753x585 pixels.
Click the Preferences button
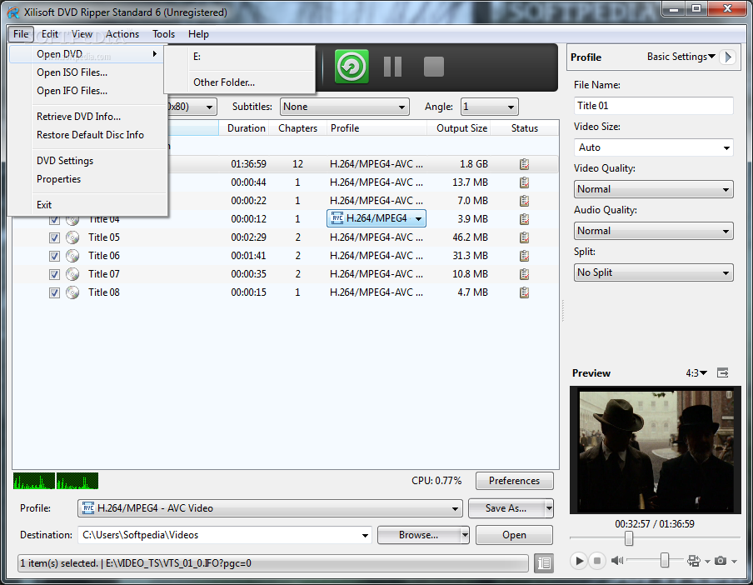pos(514,481)
